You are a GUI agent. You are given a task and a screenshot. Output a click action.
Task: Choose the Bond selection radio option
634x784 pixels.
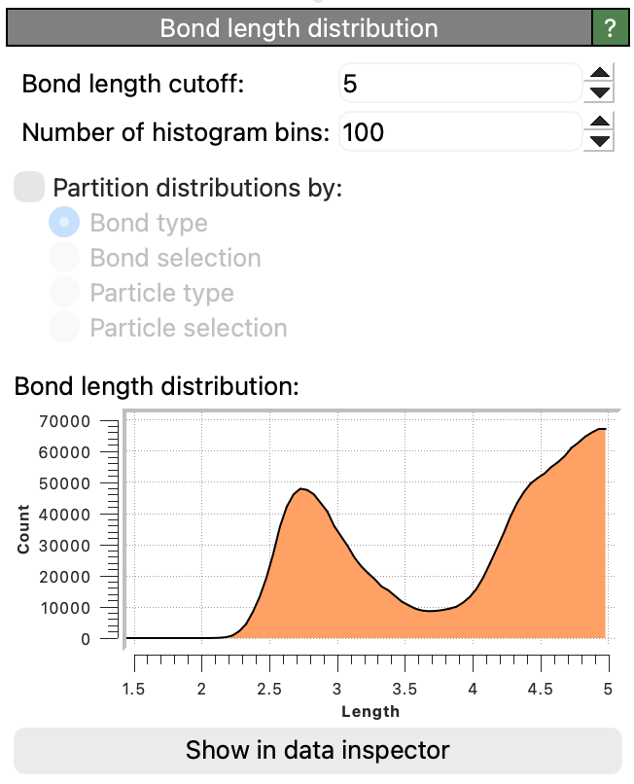pyautogui.click(x=64, y=258)
